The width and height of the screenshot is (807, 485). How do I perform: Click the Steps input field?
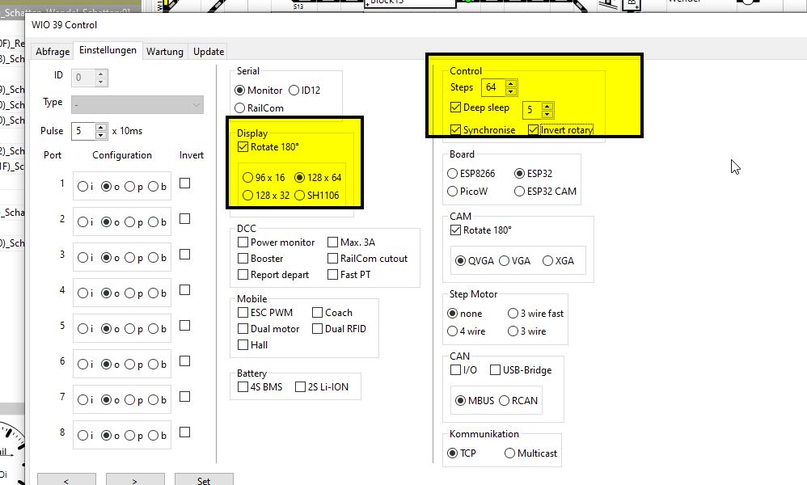(x=492, y=87)
